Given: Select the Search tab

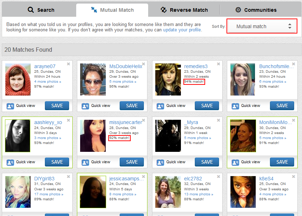Looking at the screenshot, I should [x=41, y=10].
